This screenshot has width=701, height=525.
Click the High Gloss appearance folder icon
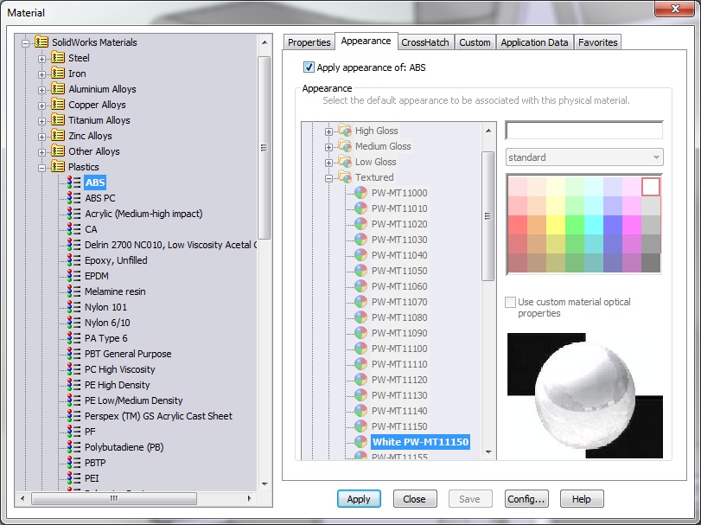[x=345, y=130]
